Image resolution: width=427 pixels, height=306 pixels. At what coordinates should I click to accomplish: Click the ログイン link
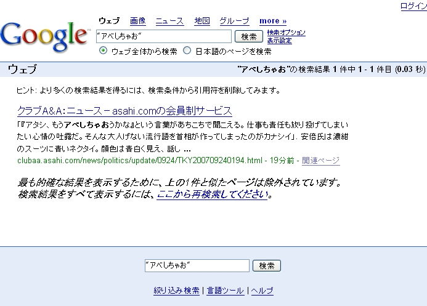pyautogui.click(x=413, y=6)
